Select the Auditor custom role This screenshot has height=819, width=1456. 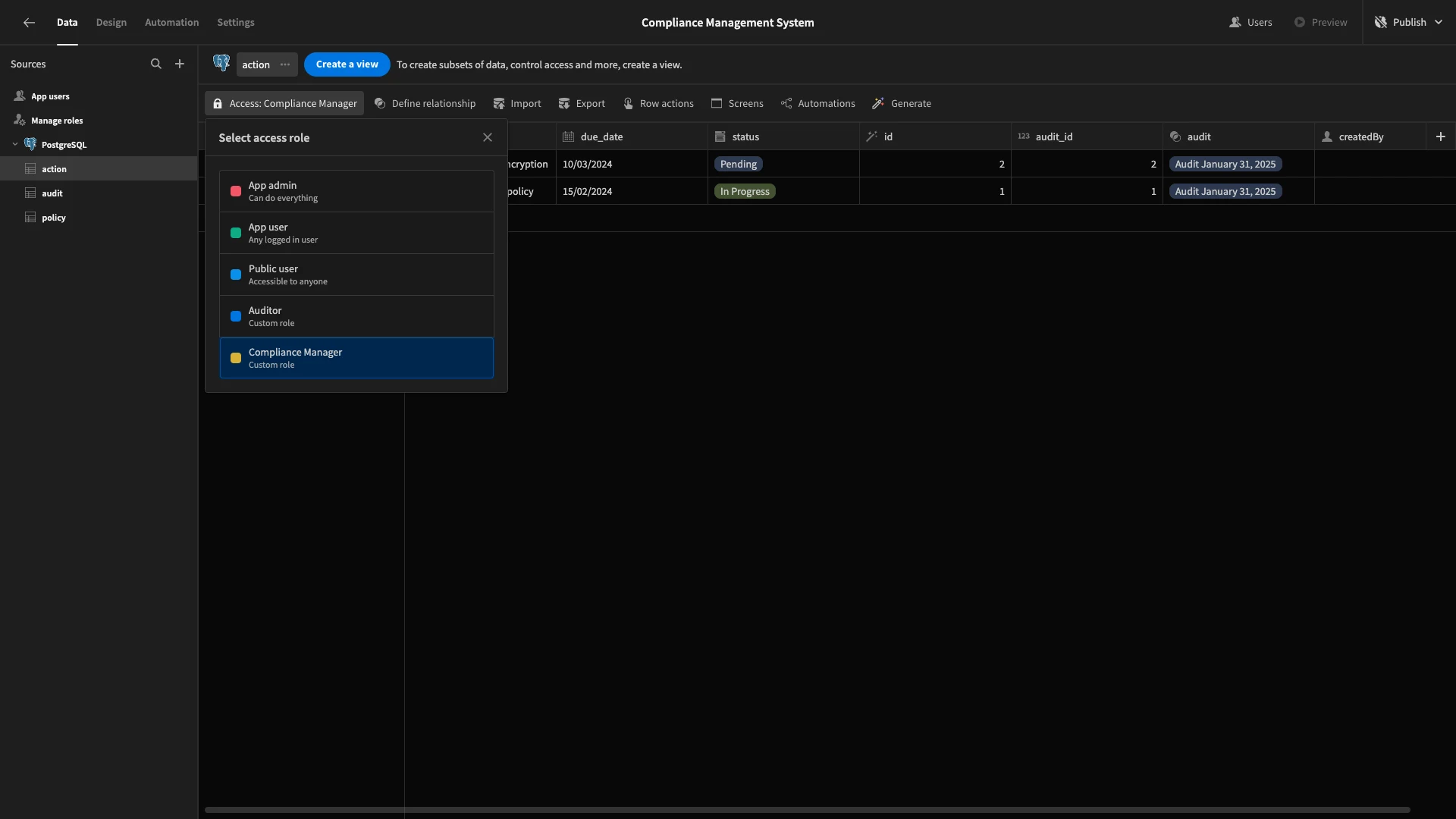pos(356,316)
